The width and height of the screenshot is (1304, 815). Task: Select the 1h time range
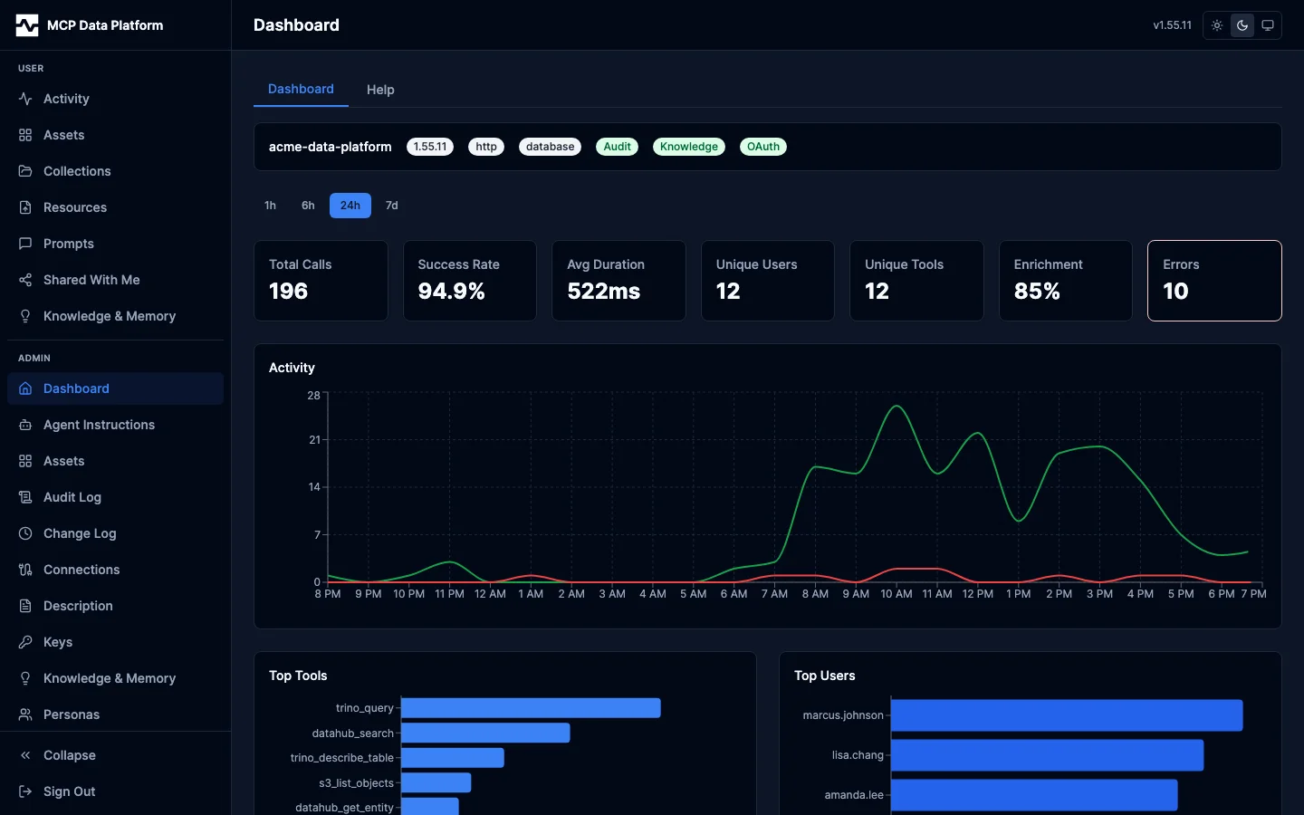(x=270, y=206)
